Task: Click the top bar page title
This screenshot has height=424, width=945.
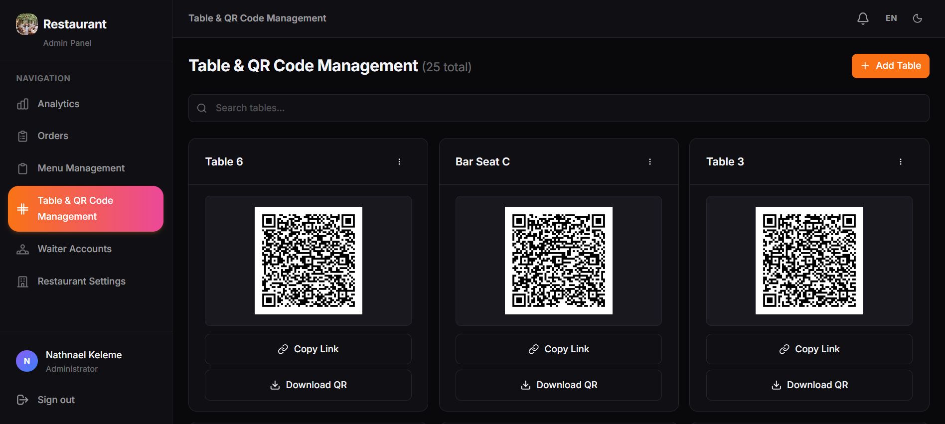Action: point(257,18)
